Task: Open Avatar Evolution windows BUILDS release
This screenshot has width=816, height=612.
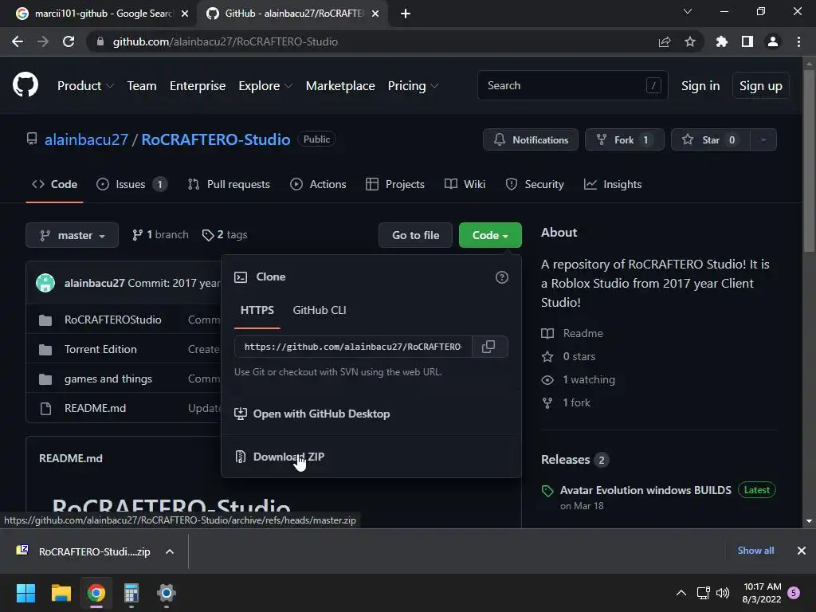Action: click(645, 490)
